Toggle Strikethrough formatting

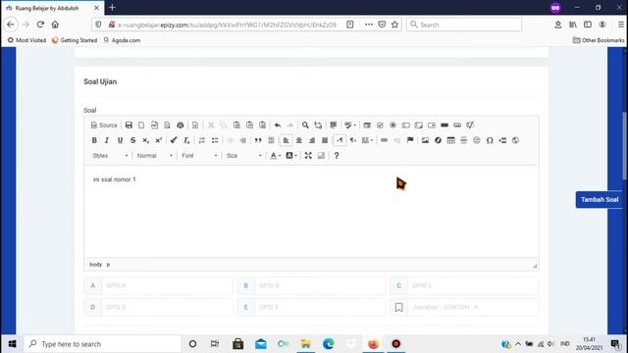[133, 140]
